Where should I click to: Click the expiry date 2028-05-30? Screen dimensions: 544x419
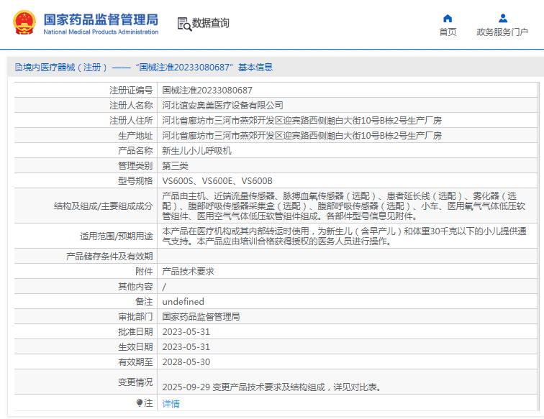pos(186,362)
